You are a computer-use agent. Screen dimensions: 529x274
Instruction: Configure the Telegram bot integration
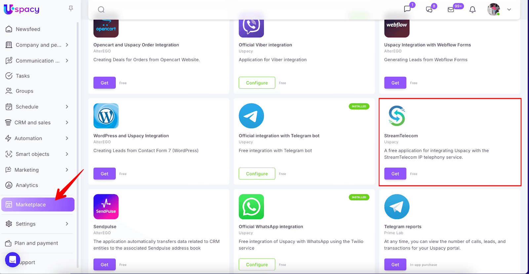click(257, 174)
